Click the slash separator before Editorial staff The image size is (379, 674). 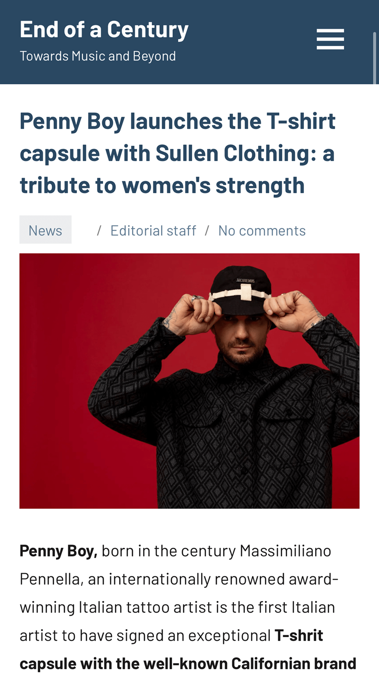(99, 231)
